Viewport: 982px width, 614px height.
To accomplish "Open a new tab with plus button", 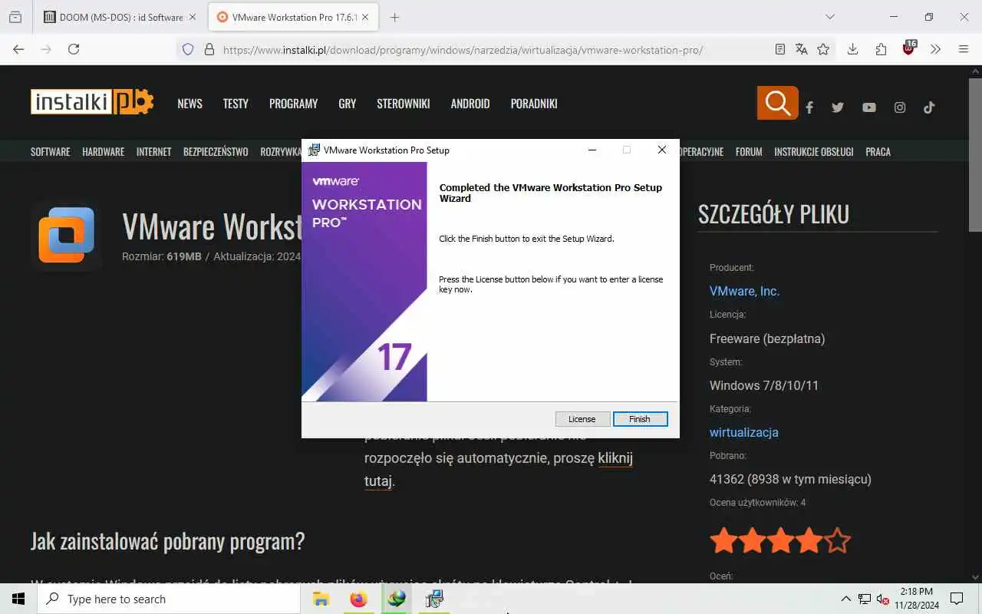I will pyautogui.click(x=395, y=17).
